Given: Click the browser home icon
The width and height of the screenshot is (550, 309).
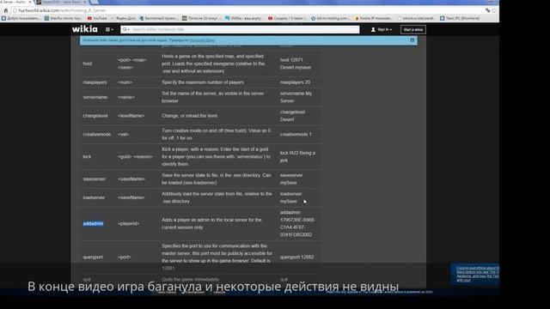Looking at the screenshot, I should pyautogui.click(x=6, y=10).
